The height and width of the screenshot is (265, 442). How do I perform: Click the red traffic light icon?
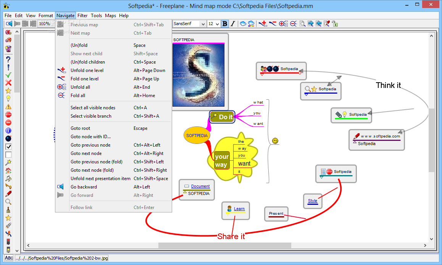pyautogui.click(x=8, y=242)
